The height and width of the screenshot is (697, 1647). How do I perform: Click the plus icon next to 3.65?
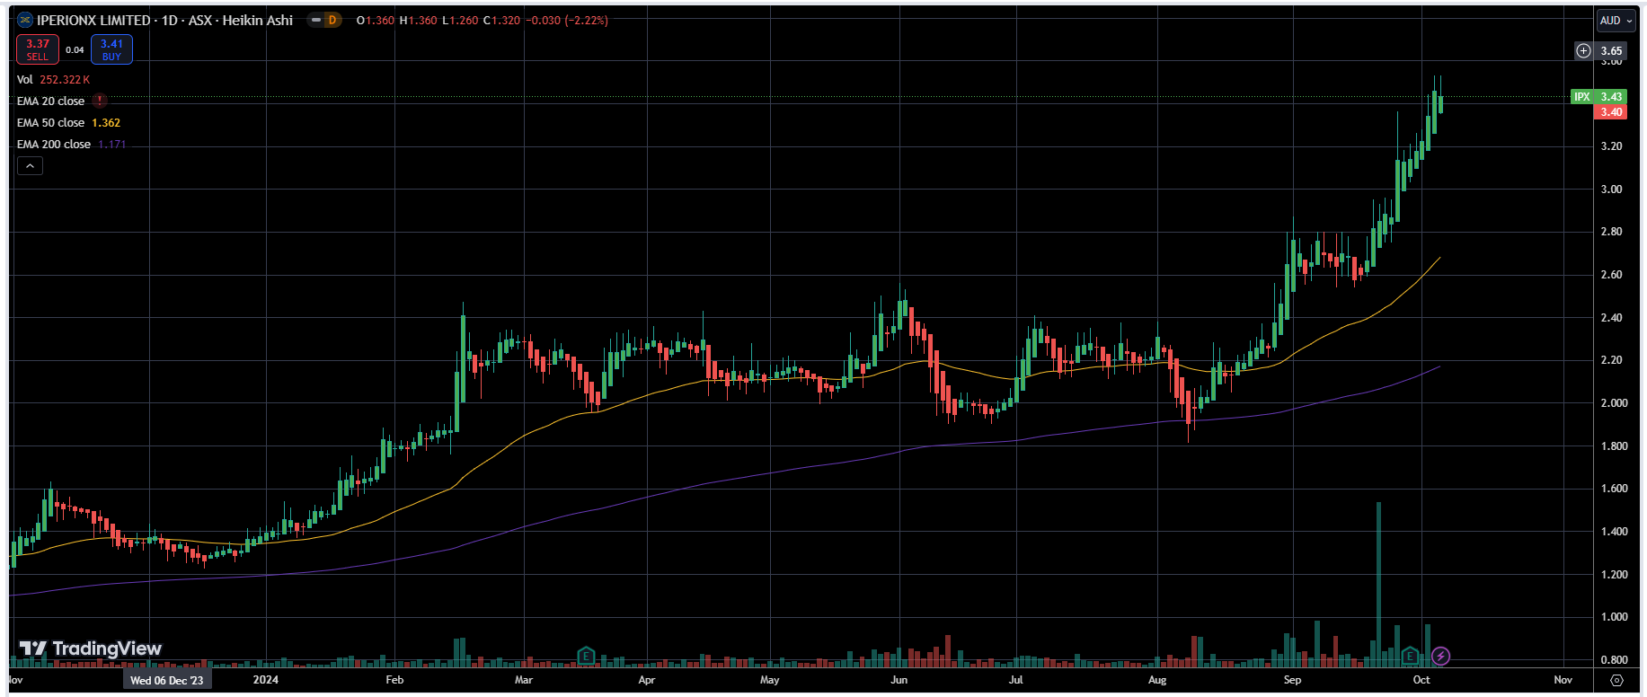(1584, 51)
